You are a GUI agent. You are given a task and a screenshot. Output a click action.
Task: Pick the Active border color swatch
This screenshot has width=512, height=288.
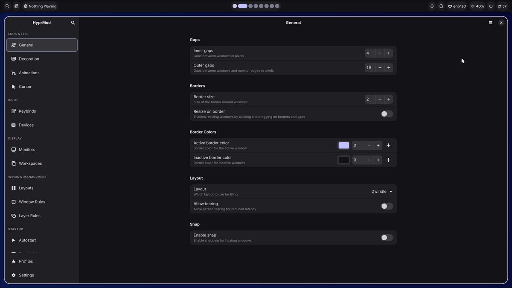click(344, 145)
